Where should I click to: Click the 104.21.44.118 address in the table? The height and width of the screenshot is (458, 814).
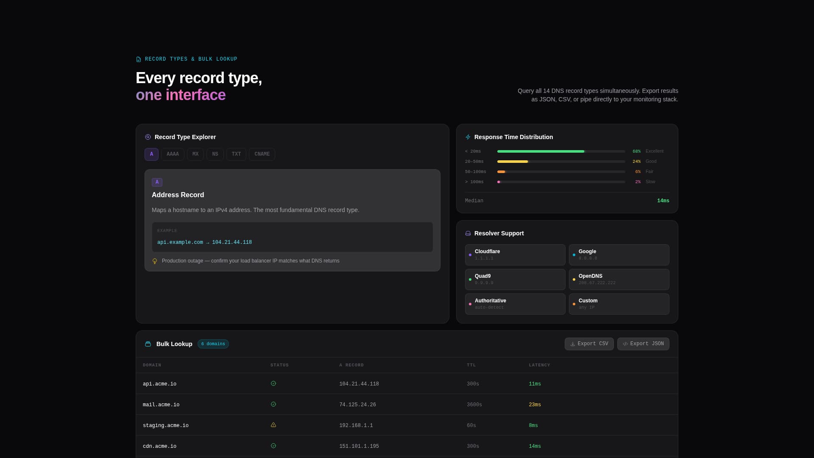click(359, 384)
